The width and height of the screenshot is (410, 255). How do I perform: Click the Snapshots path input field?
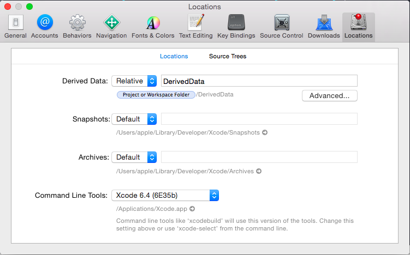[259, 119]
